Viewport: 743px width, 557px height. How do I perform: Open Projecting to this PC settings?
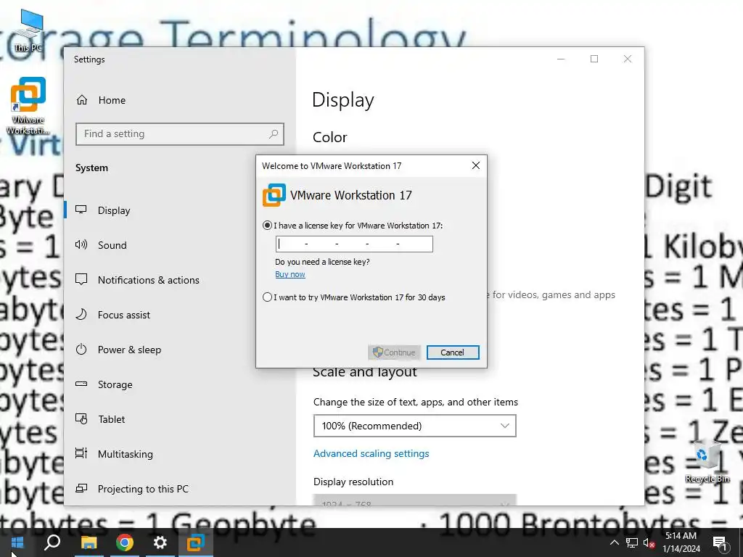pyautogui.click(x=143, y=489)
